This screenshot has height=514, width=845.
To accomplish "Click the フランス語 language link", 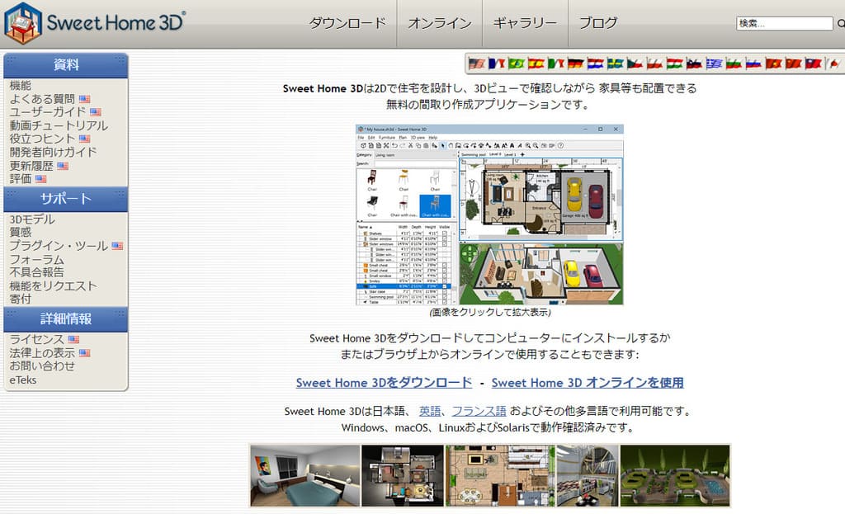I will [x=479, y=411].
